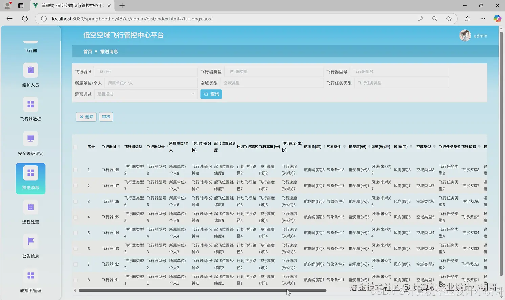This screenshot has width=505, height=300.
Task: Sort by 飞行器id column arrows
Action: click(x=119, y=146)
